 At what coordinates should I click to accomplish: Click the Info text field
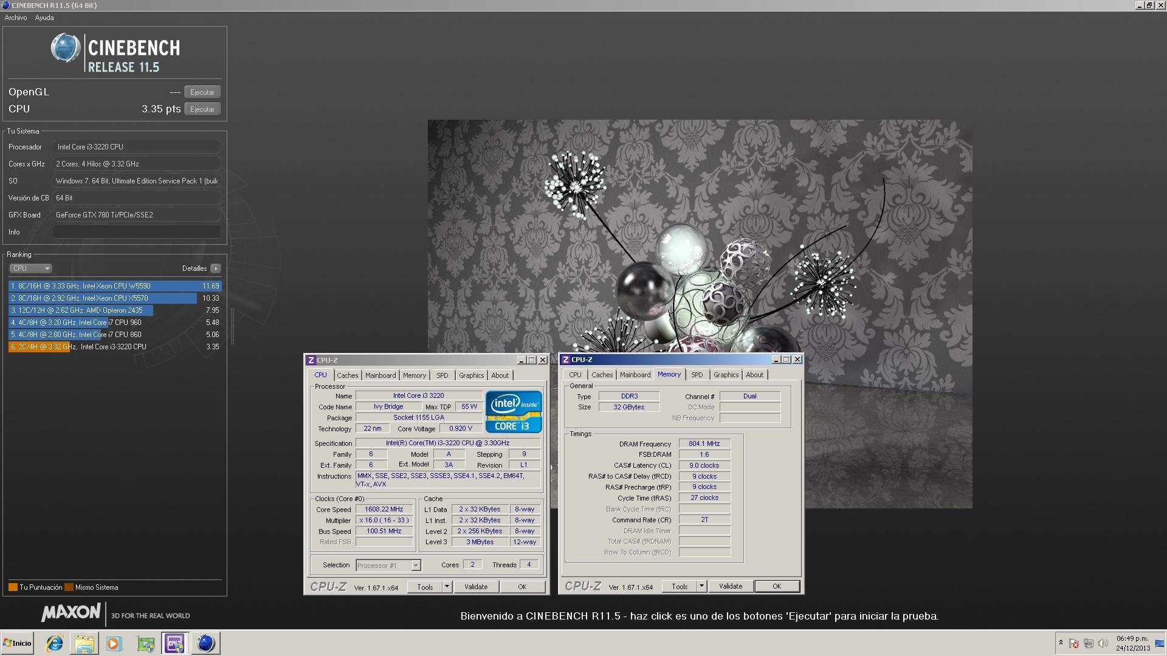pyautogui.click(x=136, y=232)
